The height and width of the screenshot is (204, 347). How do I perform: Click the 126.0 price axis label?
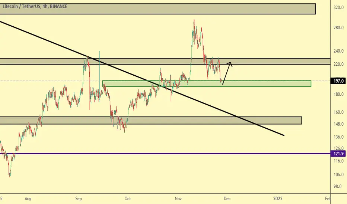click(338, 148)
